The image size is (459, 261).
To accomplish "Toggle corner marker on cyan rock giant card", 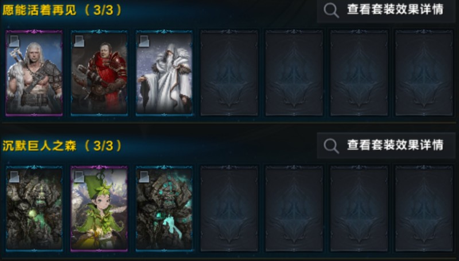I will coord(144,177).
